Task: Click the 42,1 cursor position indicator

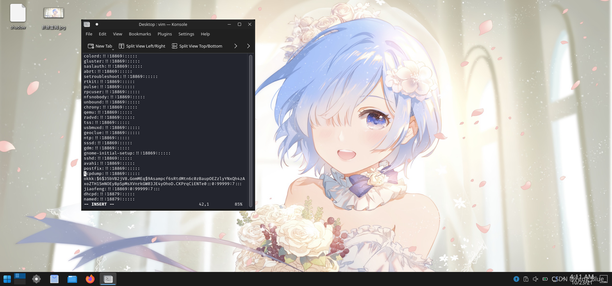Action: click(x=204, y=204)
